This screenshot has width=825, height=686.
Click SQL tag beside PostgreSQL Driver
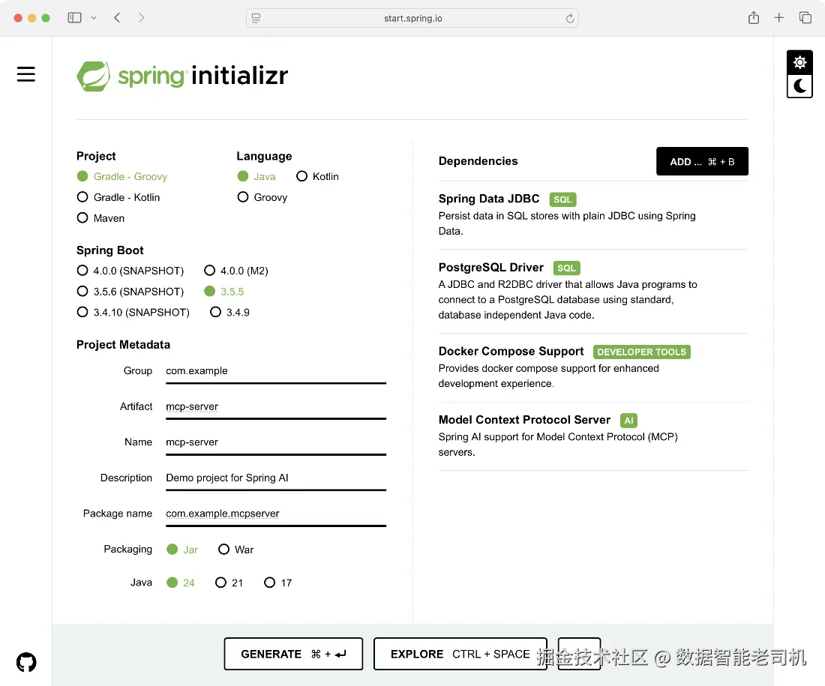pyautogui.click(x=567, y=268)
